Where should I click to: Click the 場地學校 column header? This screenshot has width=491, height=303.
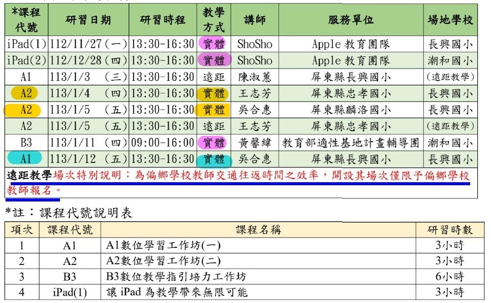tap(450, 20)
